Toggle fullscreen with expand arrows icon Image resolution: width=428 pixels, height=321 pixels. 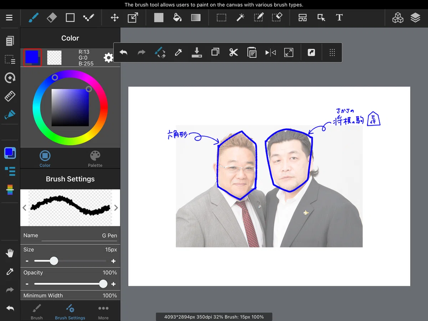point(289,53)
